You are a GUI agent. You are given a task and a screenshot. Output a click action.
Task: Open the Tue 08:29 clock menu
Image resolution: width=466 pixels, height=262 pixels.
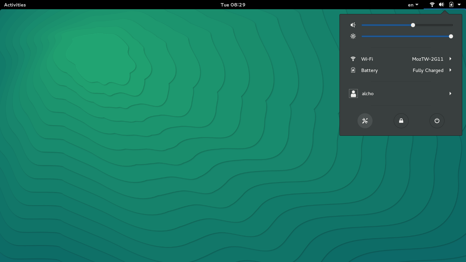point(233,5)
